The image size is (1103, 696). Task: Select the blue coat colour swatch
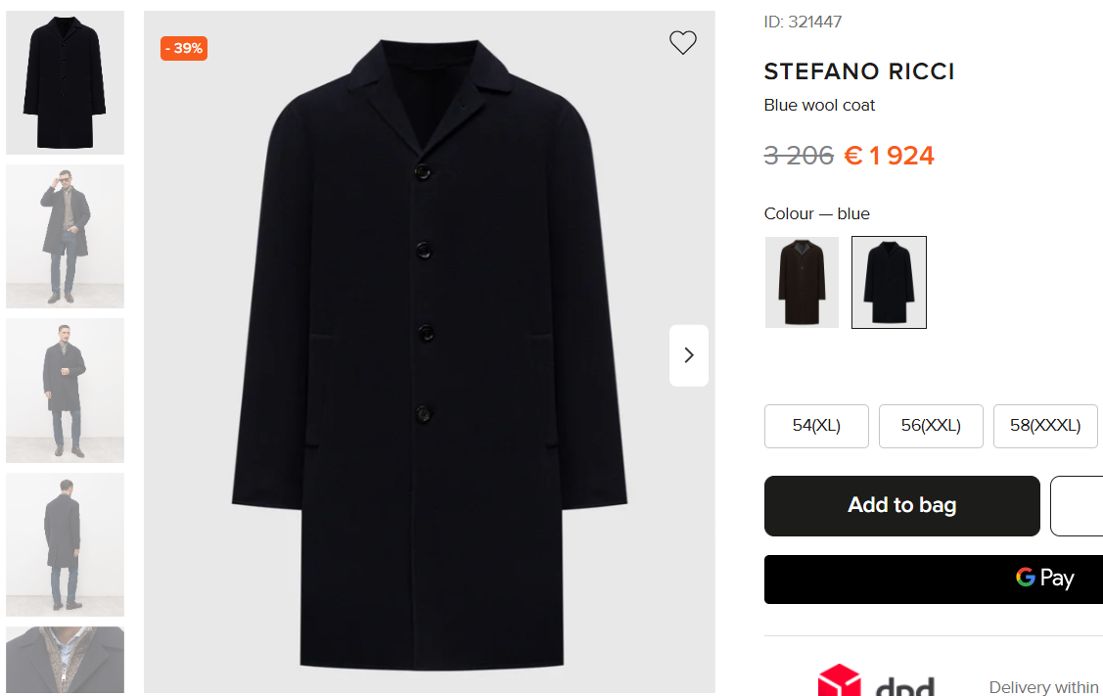pyautogui.click(x=889, y=282)
